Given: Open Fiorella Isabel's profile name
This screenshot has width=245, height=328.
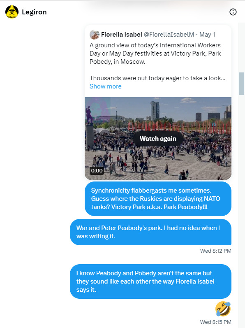Looking at the screenshot, I should click(122, 35).
